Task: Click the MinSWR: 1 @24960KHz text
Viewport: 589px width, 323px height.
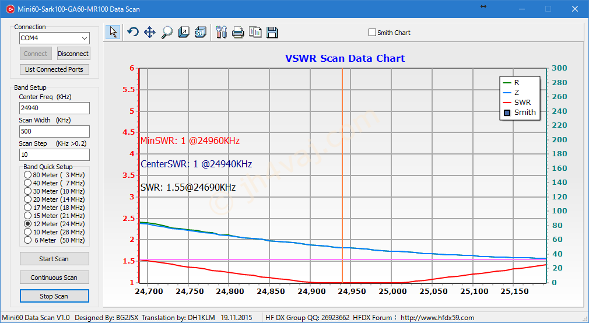Action: 190,141
